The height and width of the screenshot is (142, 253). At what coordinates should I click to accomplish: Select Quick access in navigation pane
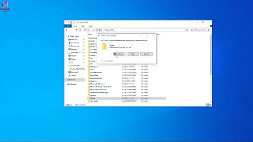pyautogui.click(x=75, y=36)
